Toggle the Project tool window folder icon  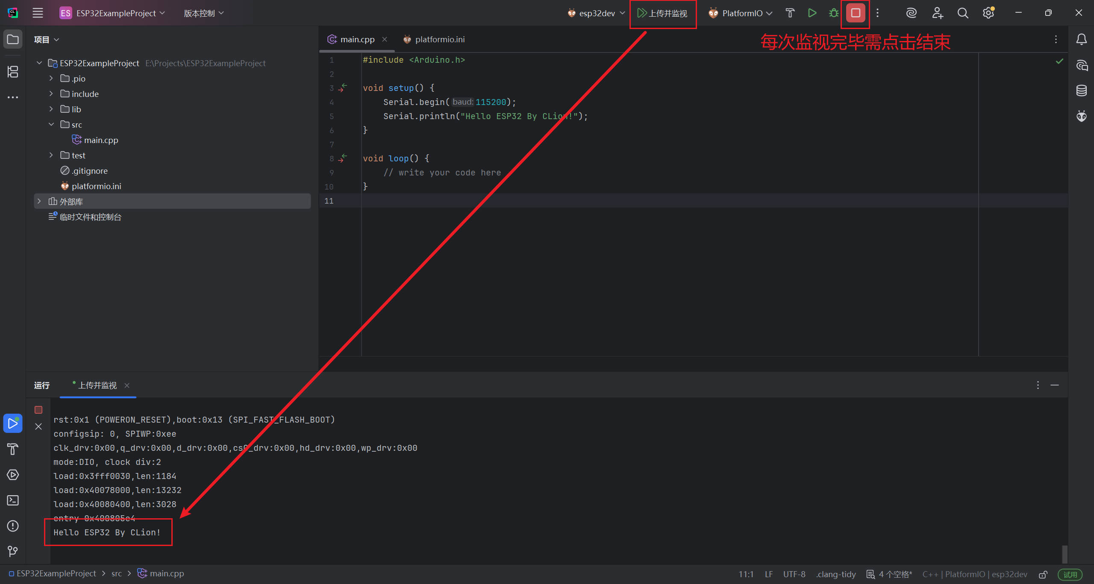13,39
